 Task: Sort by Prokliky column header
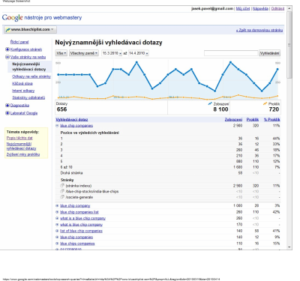coord(253,120)
